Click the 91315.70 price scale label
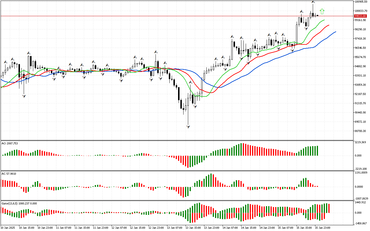 (x=360, y=103)
